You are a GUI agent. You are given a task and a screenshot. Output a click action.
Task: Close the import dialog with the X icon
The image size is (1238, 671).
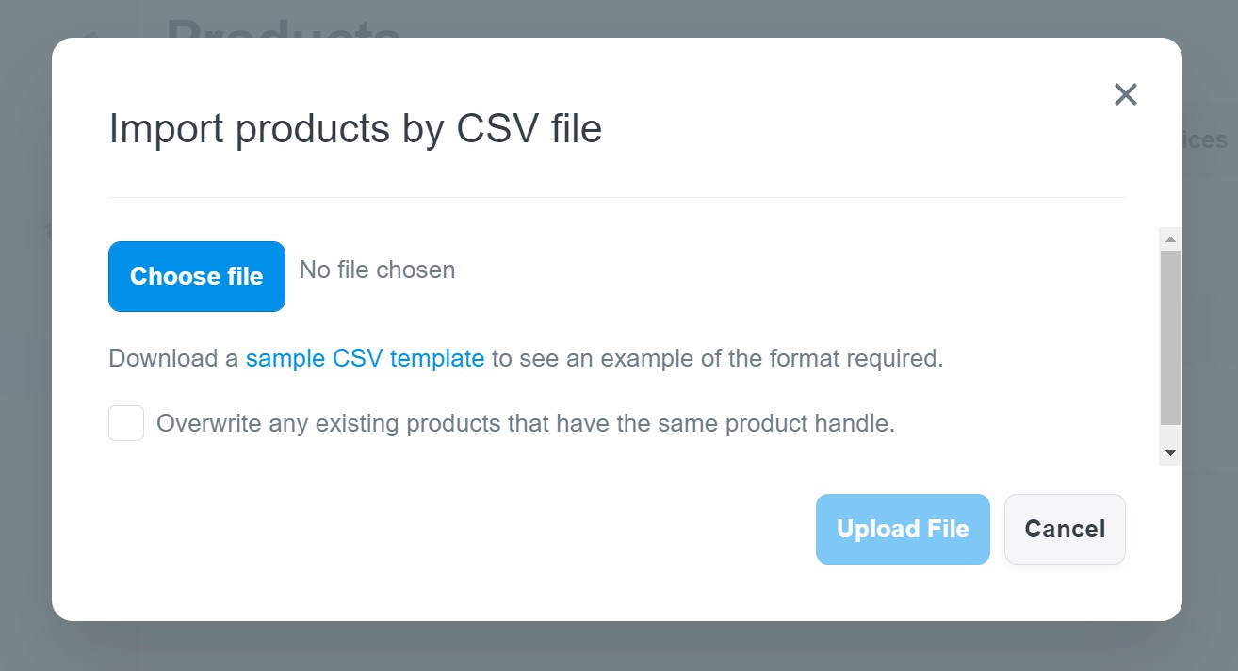tap(1126, 94)
